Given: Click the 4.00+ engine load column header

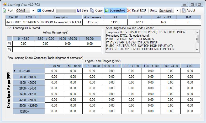Looking at the screenshot, I should (190, 66).
